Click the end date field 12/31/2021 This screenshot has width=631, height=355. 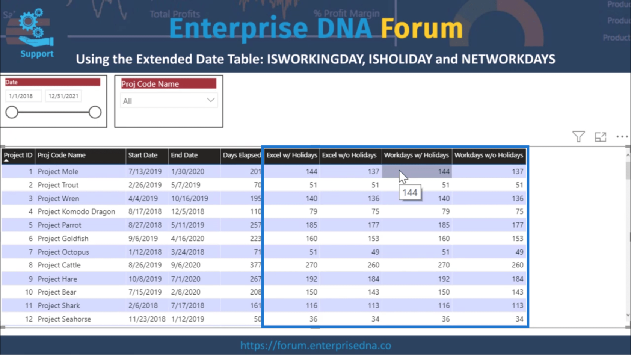coord(63,96)
